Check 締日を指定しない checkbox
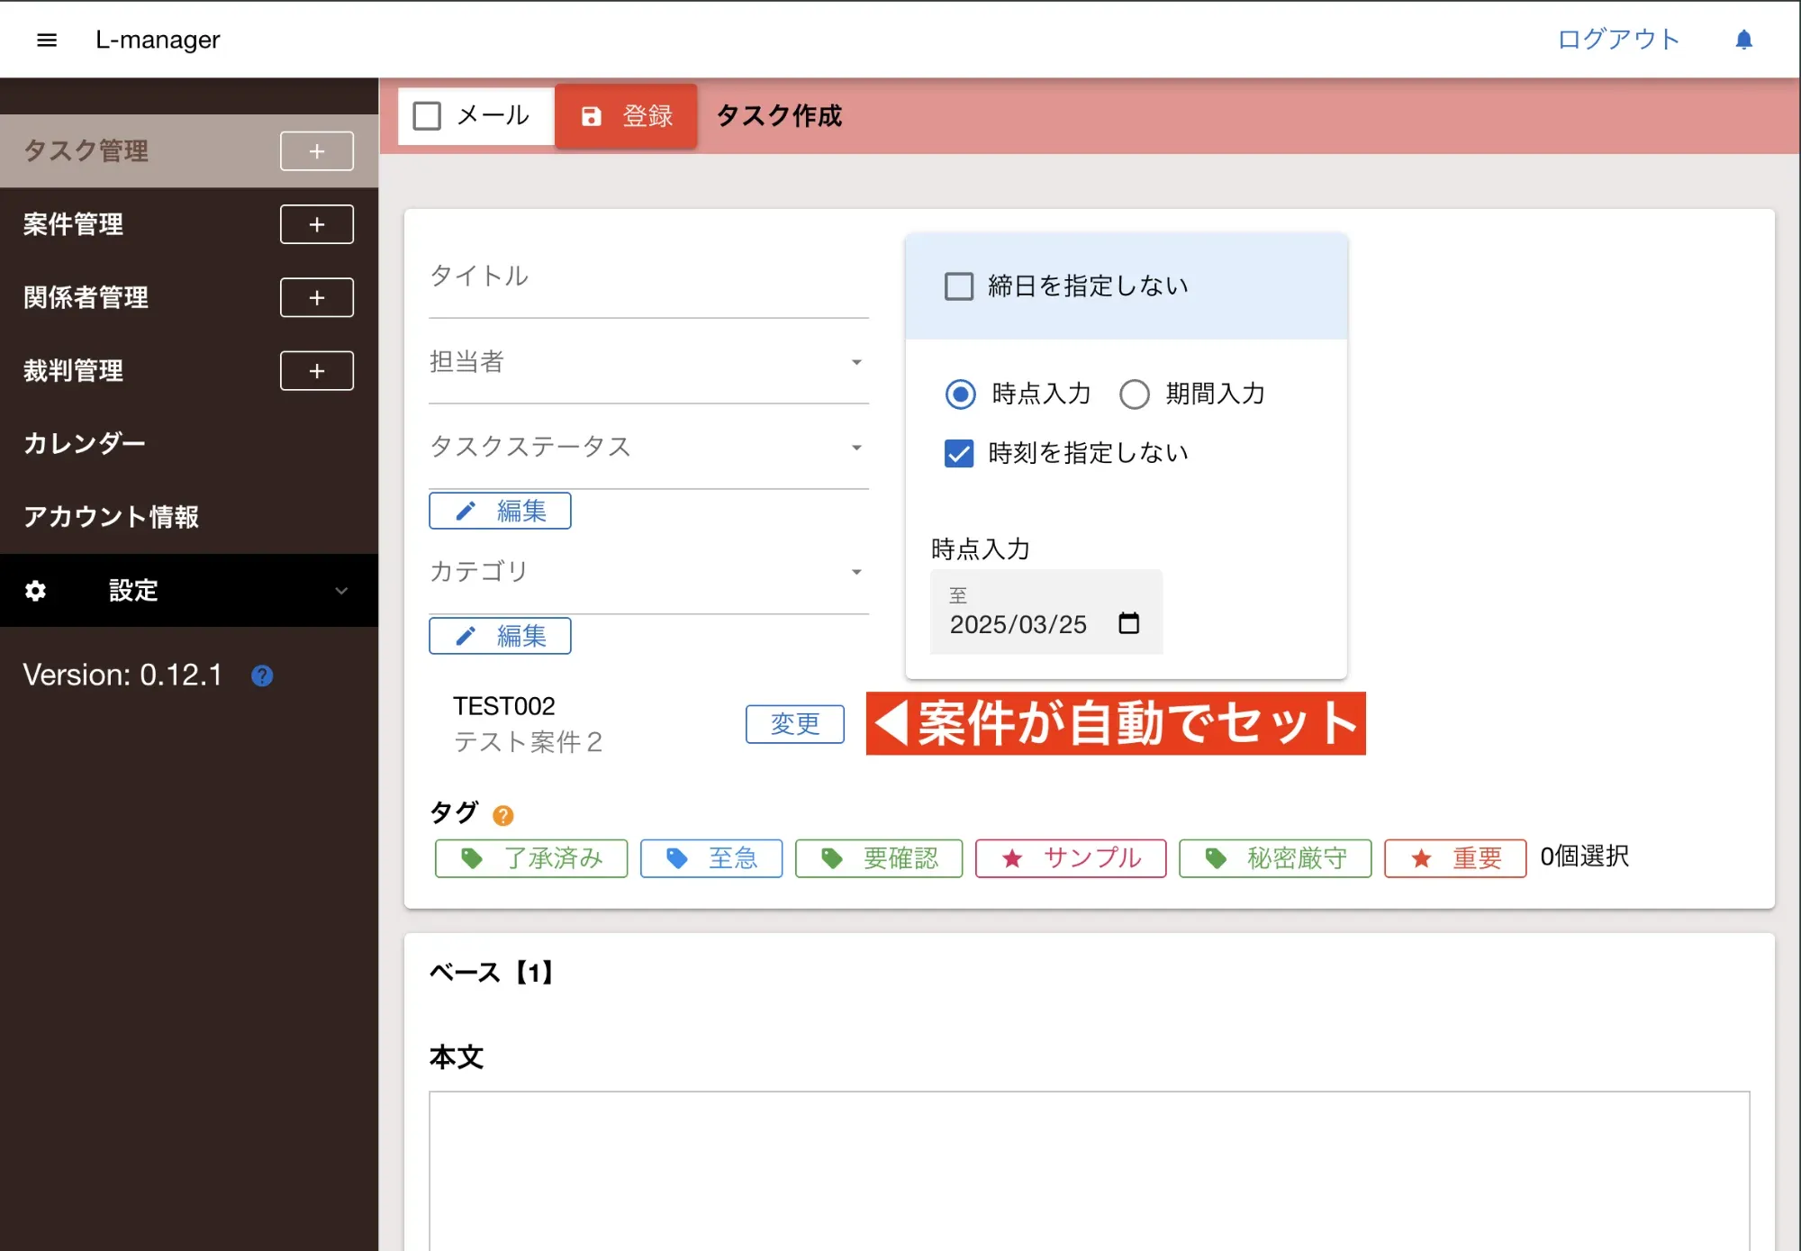The height and width of the screenshot is (1251, 1801). tap(959, 286)
